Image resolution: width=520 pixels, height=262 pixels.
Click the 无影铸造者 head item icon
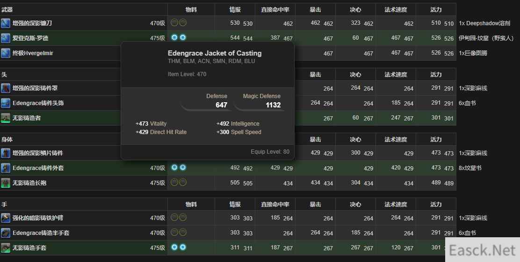[6, 118]
